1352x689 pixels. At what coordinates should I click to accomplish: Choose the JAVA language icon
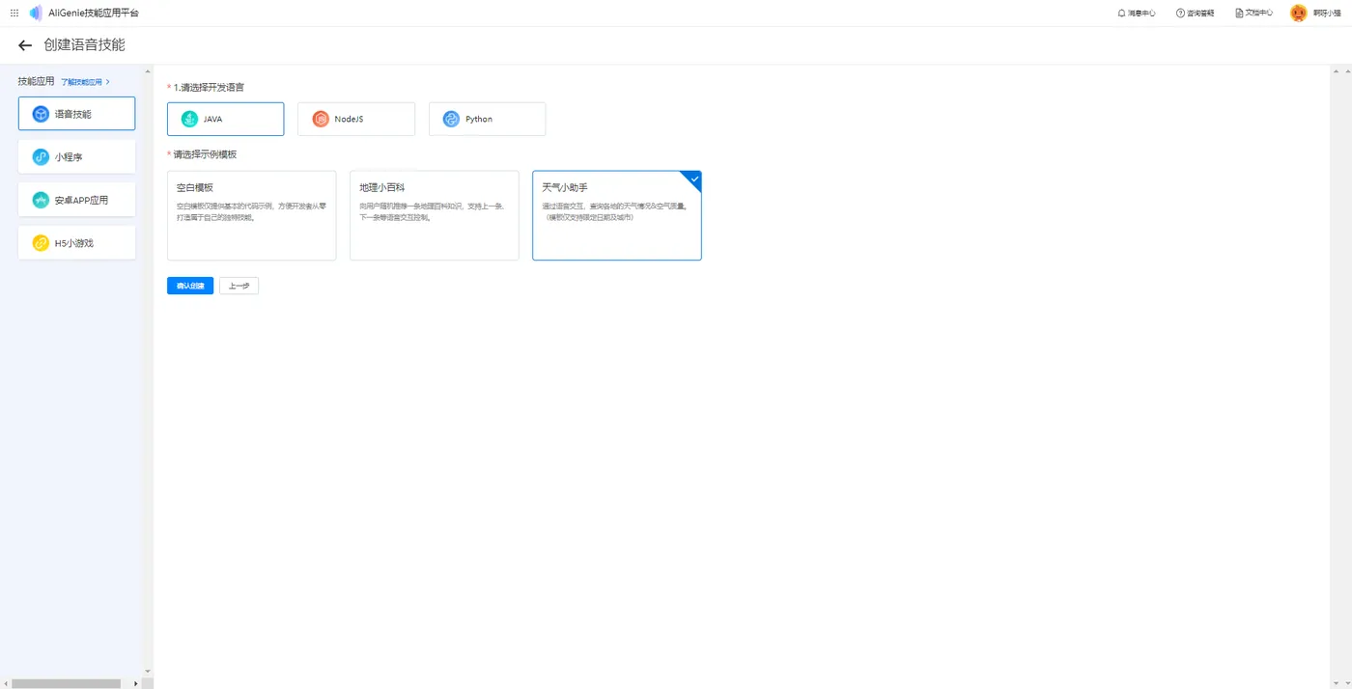pos(189,119)
